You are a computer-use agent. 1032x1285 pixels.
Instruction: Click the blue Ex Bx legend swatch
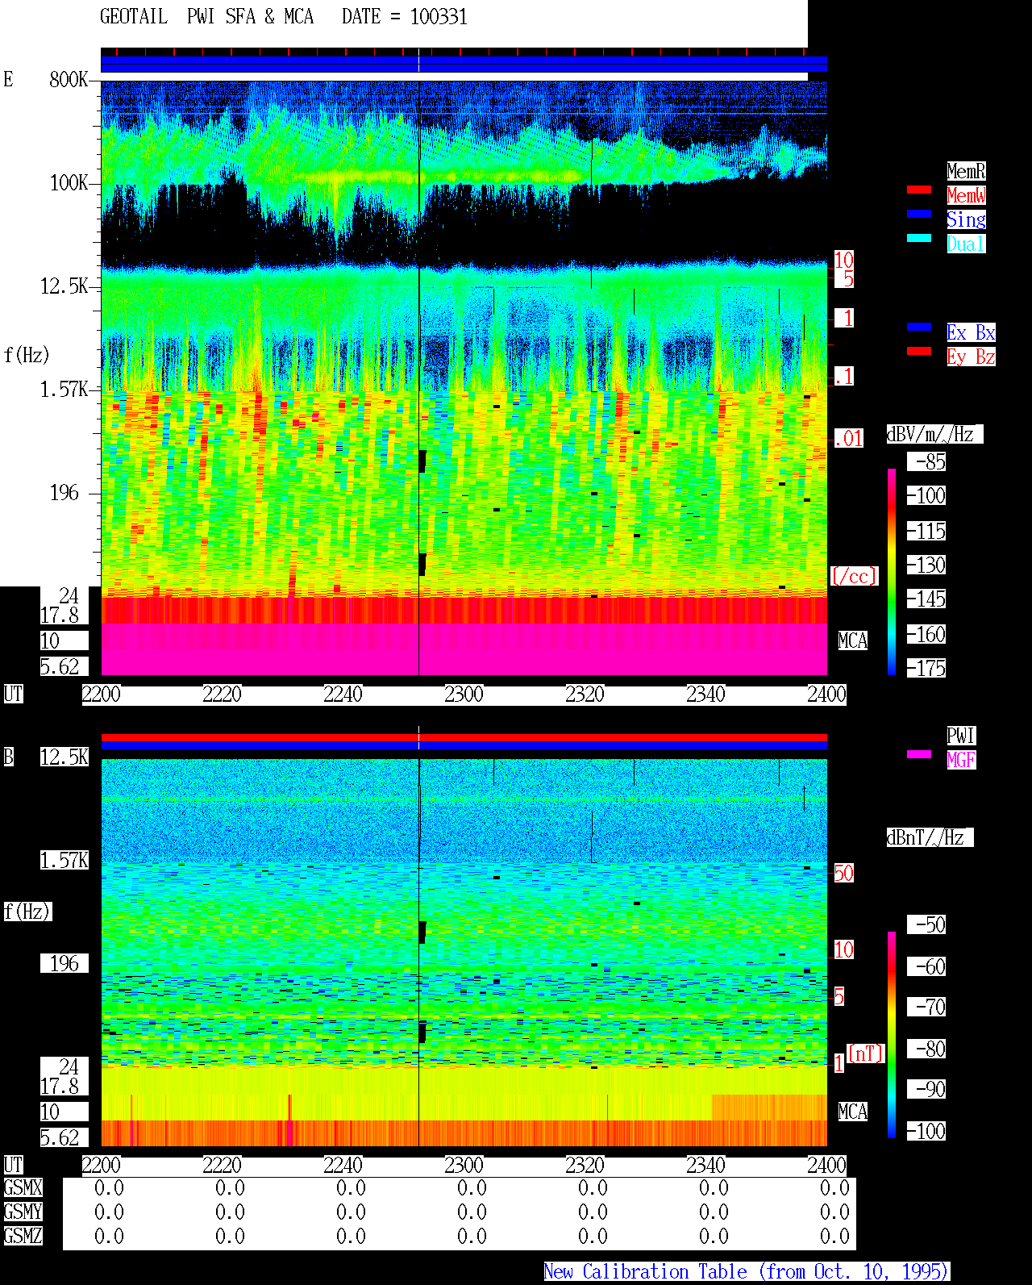pos(919,327)
